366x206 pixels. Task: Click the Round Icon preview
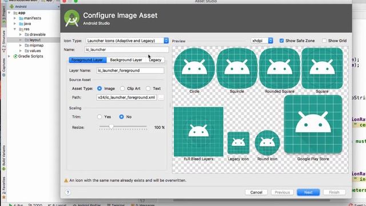pyautogui.click(x=267, y=142)
